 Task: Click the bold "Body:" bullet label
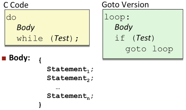coord(19,58)
